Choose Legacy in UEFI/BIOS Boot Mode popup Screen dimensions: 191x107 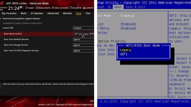click(125, 50)
